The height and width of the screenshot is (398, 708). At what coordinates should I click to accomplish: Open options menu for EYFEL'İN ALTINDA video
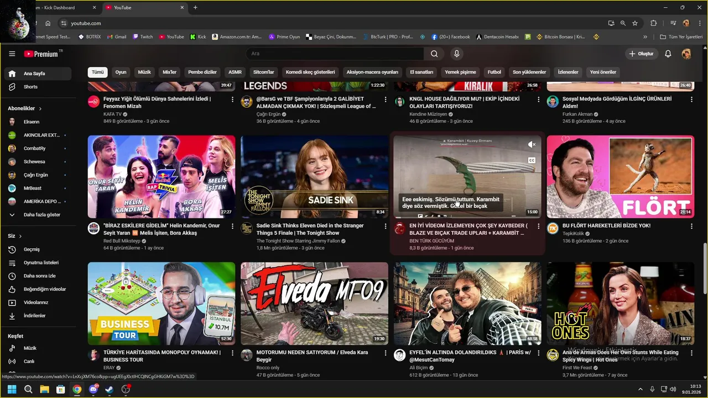(x=538, y=353)
